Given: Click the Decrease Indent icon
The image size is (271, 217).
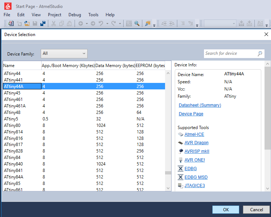Looking at the screenshot, I should (x=164, y=23).
